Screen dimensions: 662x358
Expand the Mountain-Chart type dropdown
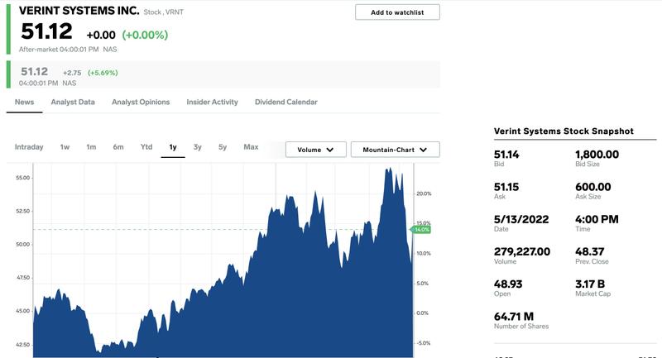(x=396, y=150)
